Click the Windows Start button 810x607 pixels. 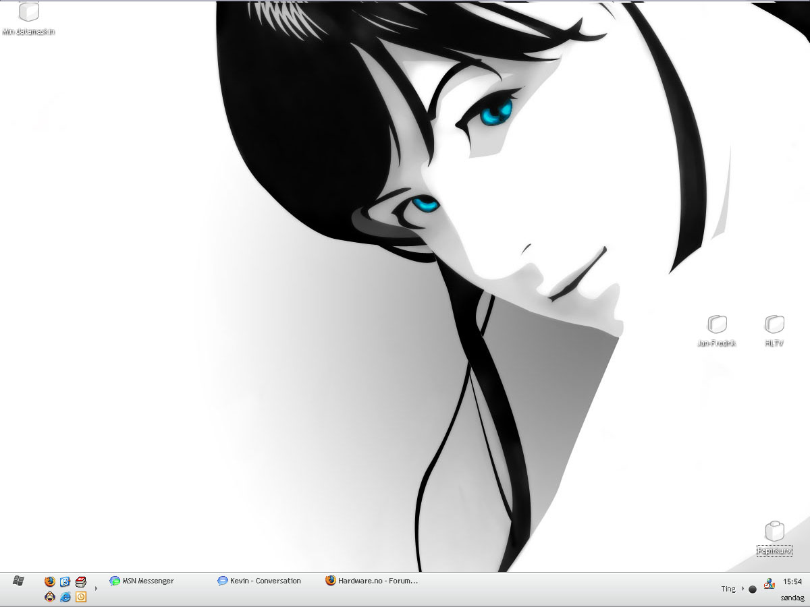[18, 581]
